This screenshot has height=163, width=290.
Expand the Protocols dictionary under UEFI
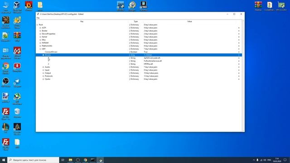tap(43, 76)
